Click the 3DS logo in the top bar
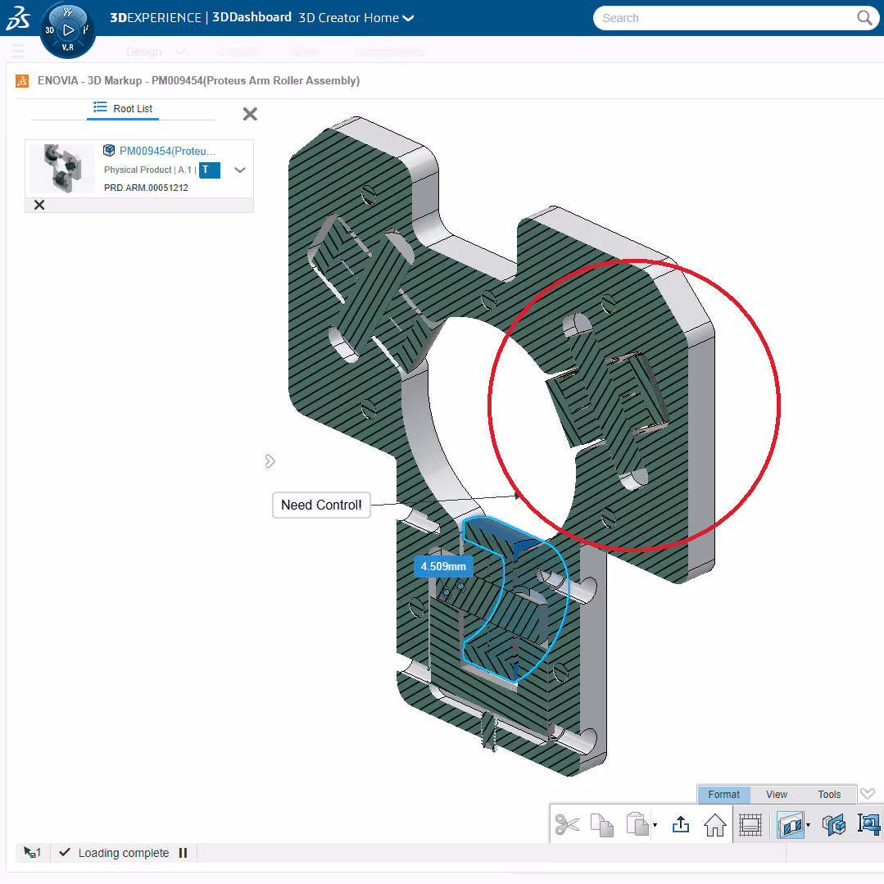 click(17, 17)
